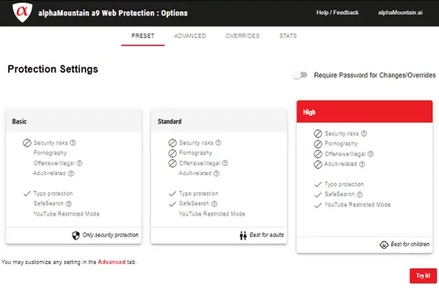Go to the Stats tab
Viewport: 439px width, 289px height.
[288, 36]
